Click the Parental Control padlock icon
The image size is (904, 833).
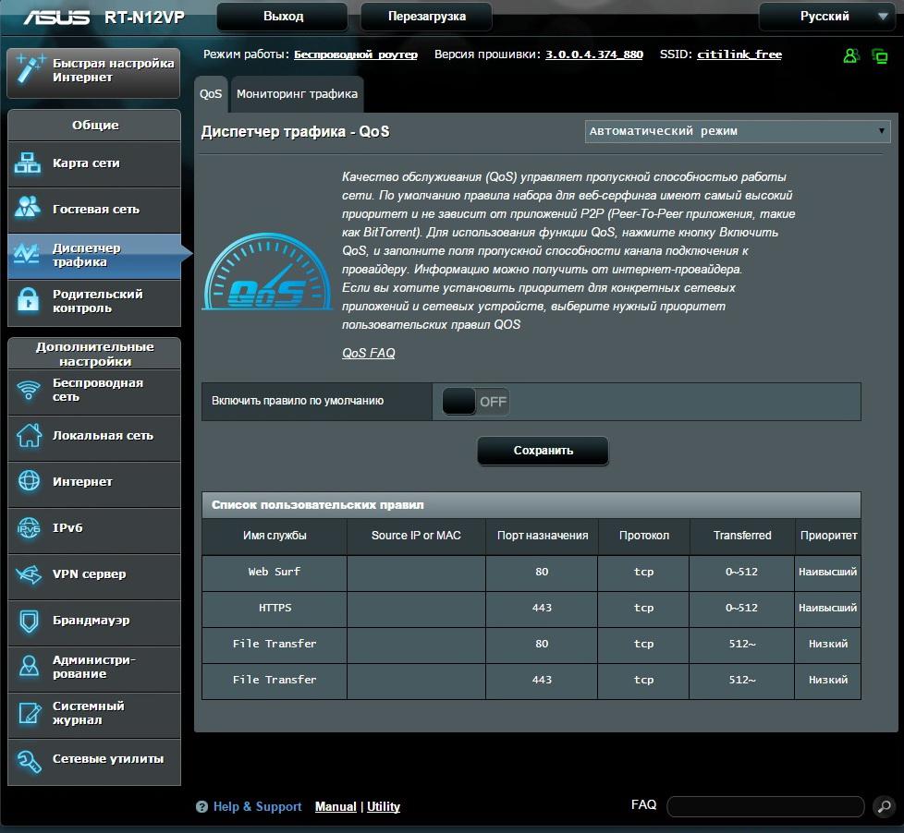29,301
